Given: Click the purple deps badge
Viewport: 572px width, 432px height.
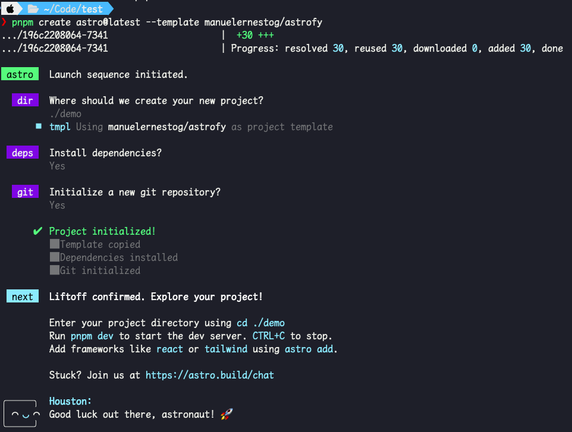Looking at the screenshot, I should (x=23, y=153).
